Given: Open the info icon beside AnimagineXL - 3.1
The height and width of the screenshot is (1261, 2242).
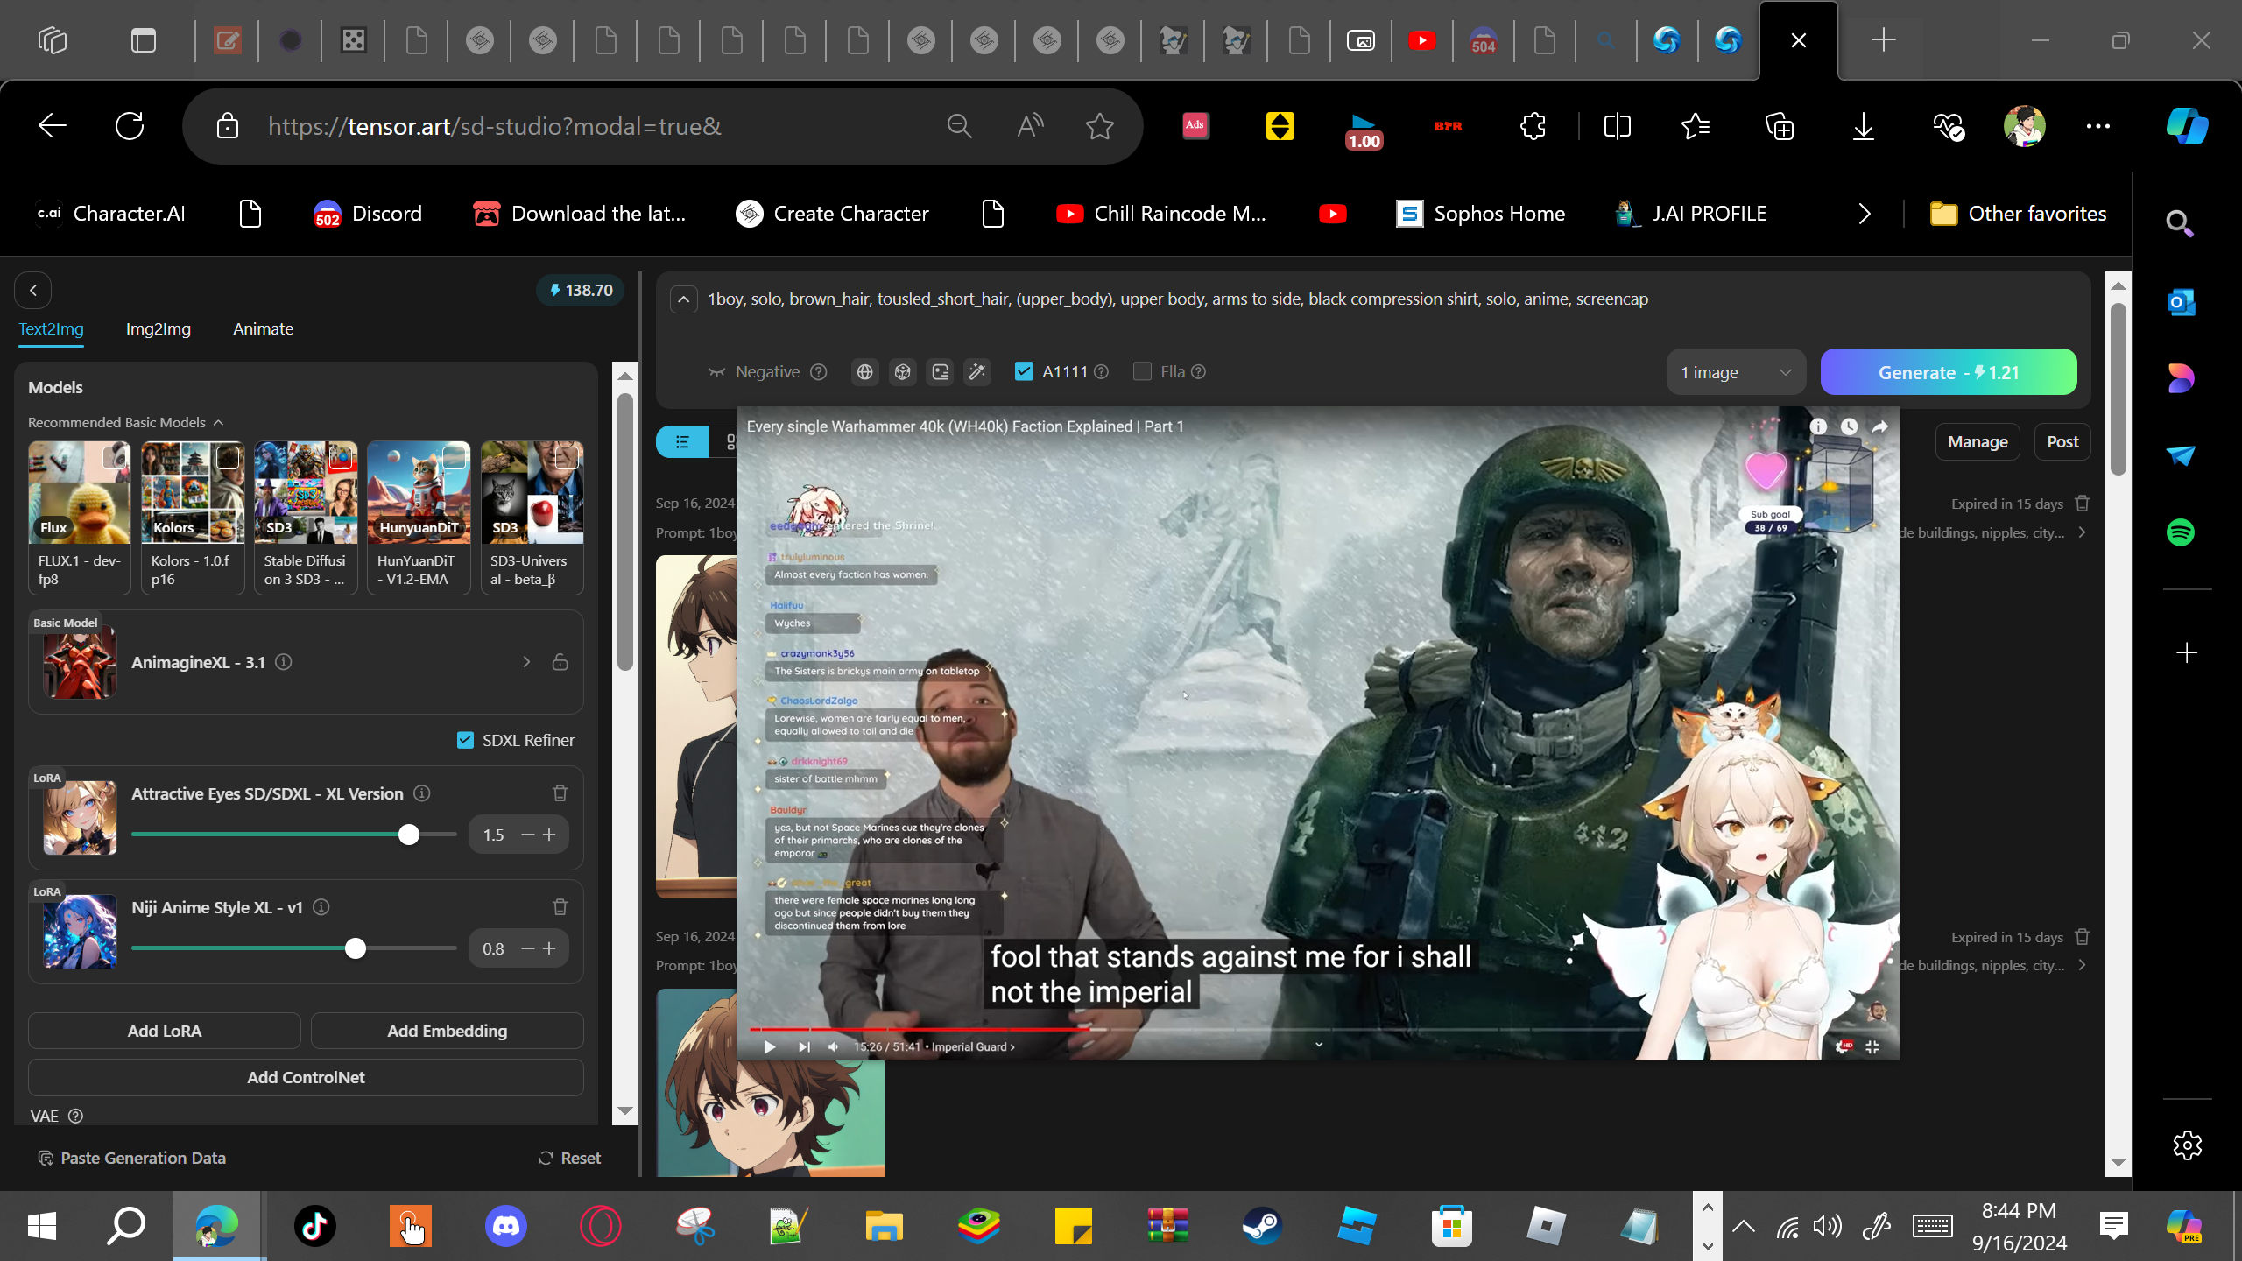Looking at the screenshot, I should pyautogui.click(x=284, y=662).
